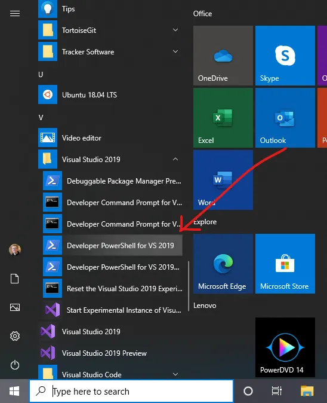This screenshot has width=327, height=403.
Task: Click the V letter section header
Action: tap(41, 118)
